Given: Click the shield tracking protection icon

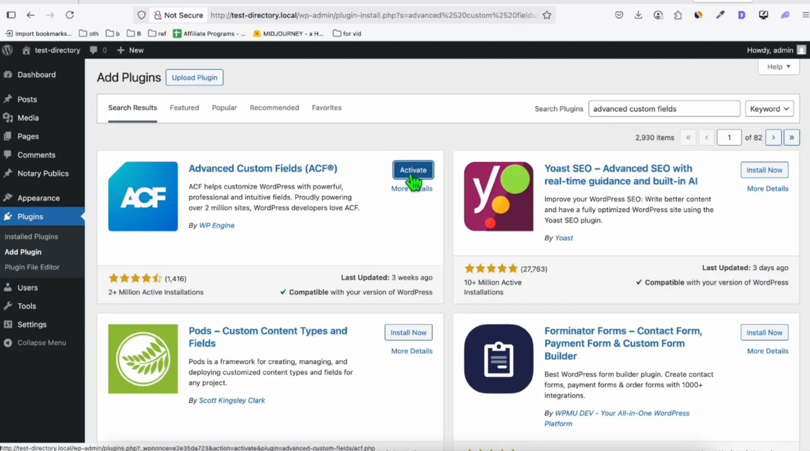Looking at the screenshot, I should pos(142,15).
